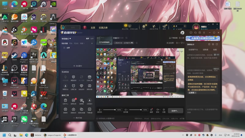245x138 pixels.
Task: Open 如何快速上手直播伴侣 help link
Action: tap(106, 118)
